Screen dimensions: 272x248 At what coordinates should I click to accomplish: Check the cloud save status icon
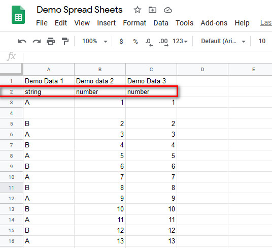[168, 10]
